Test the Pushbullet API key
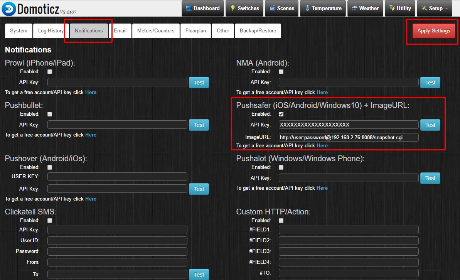This screenshot has height=280, width=460. pyautogui.click(x=199, y=125)
